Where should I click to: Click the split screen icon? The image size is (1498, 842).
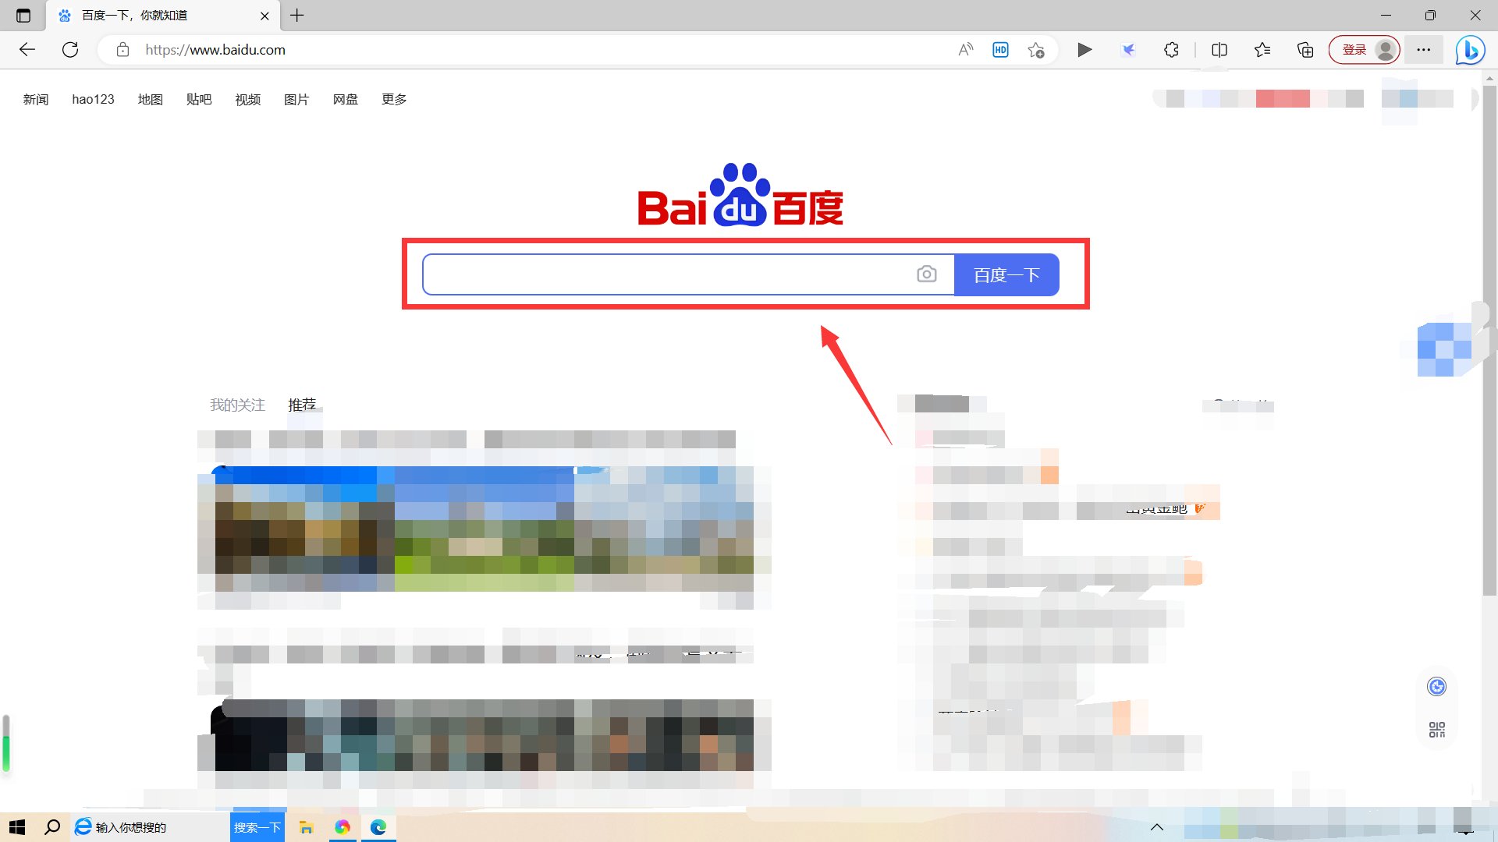1219,49
